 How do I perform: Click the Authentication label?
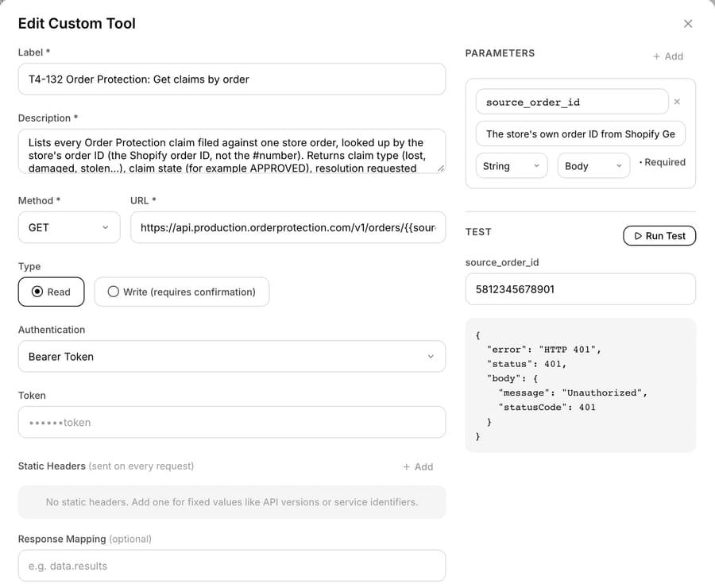pos(52,330)
